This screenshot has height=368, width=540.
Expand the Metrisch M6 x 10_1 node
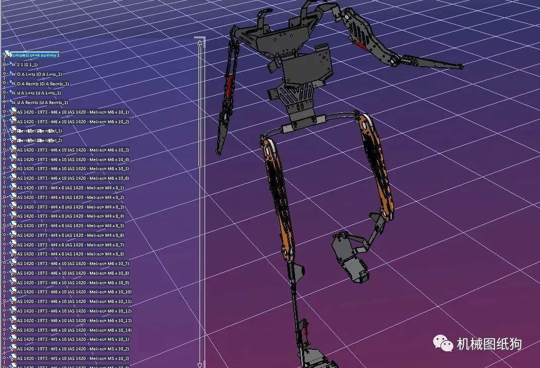coord(5,112)
